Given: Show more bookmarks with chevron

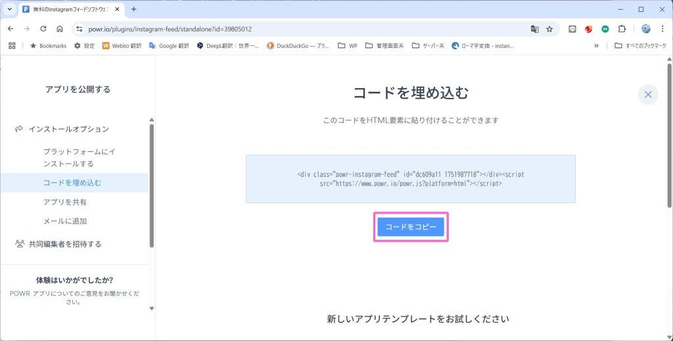Looking at the screenshot, I should pyautogui.click(x=596, y=45).
